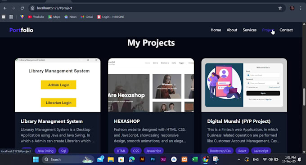Click the Digital Munshi (FYP Project) title
The height and width of the screenshot is (165, 306).
pos(239,121)
